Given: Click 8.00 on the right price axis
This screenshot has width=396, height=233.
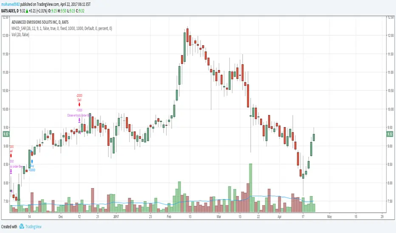Looking at the screenshot, I should (390, 183).
